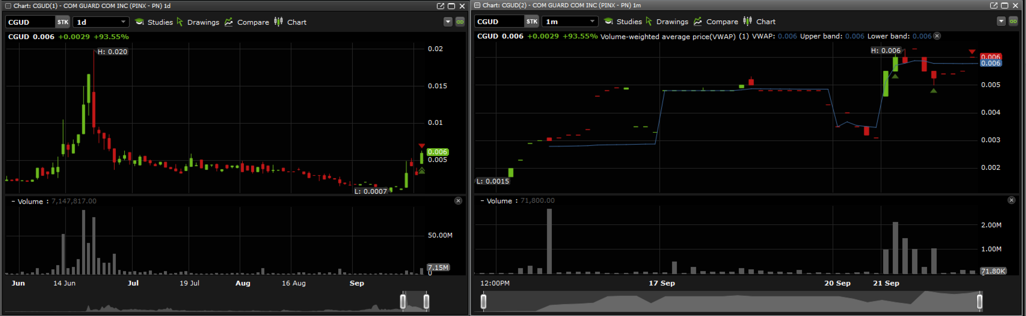The height and width of the screenshot is (316, 1026).
Task: Click the left range slider handle of the 1m chart
Action: pyautogui.click(x=483, y=301)
